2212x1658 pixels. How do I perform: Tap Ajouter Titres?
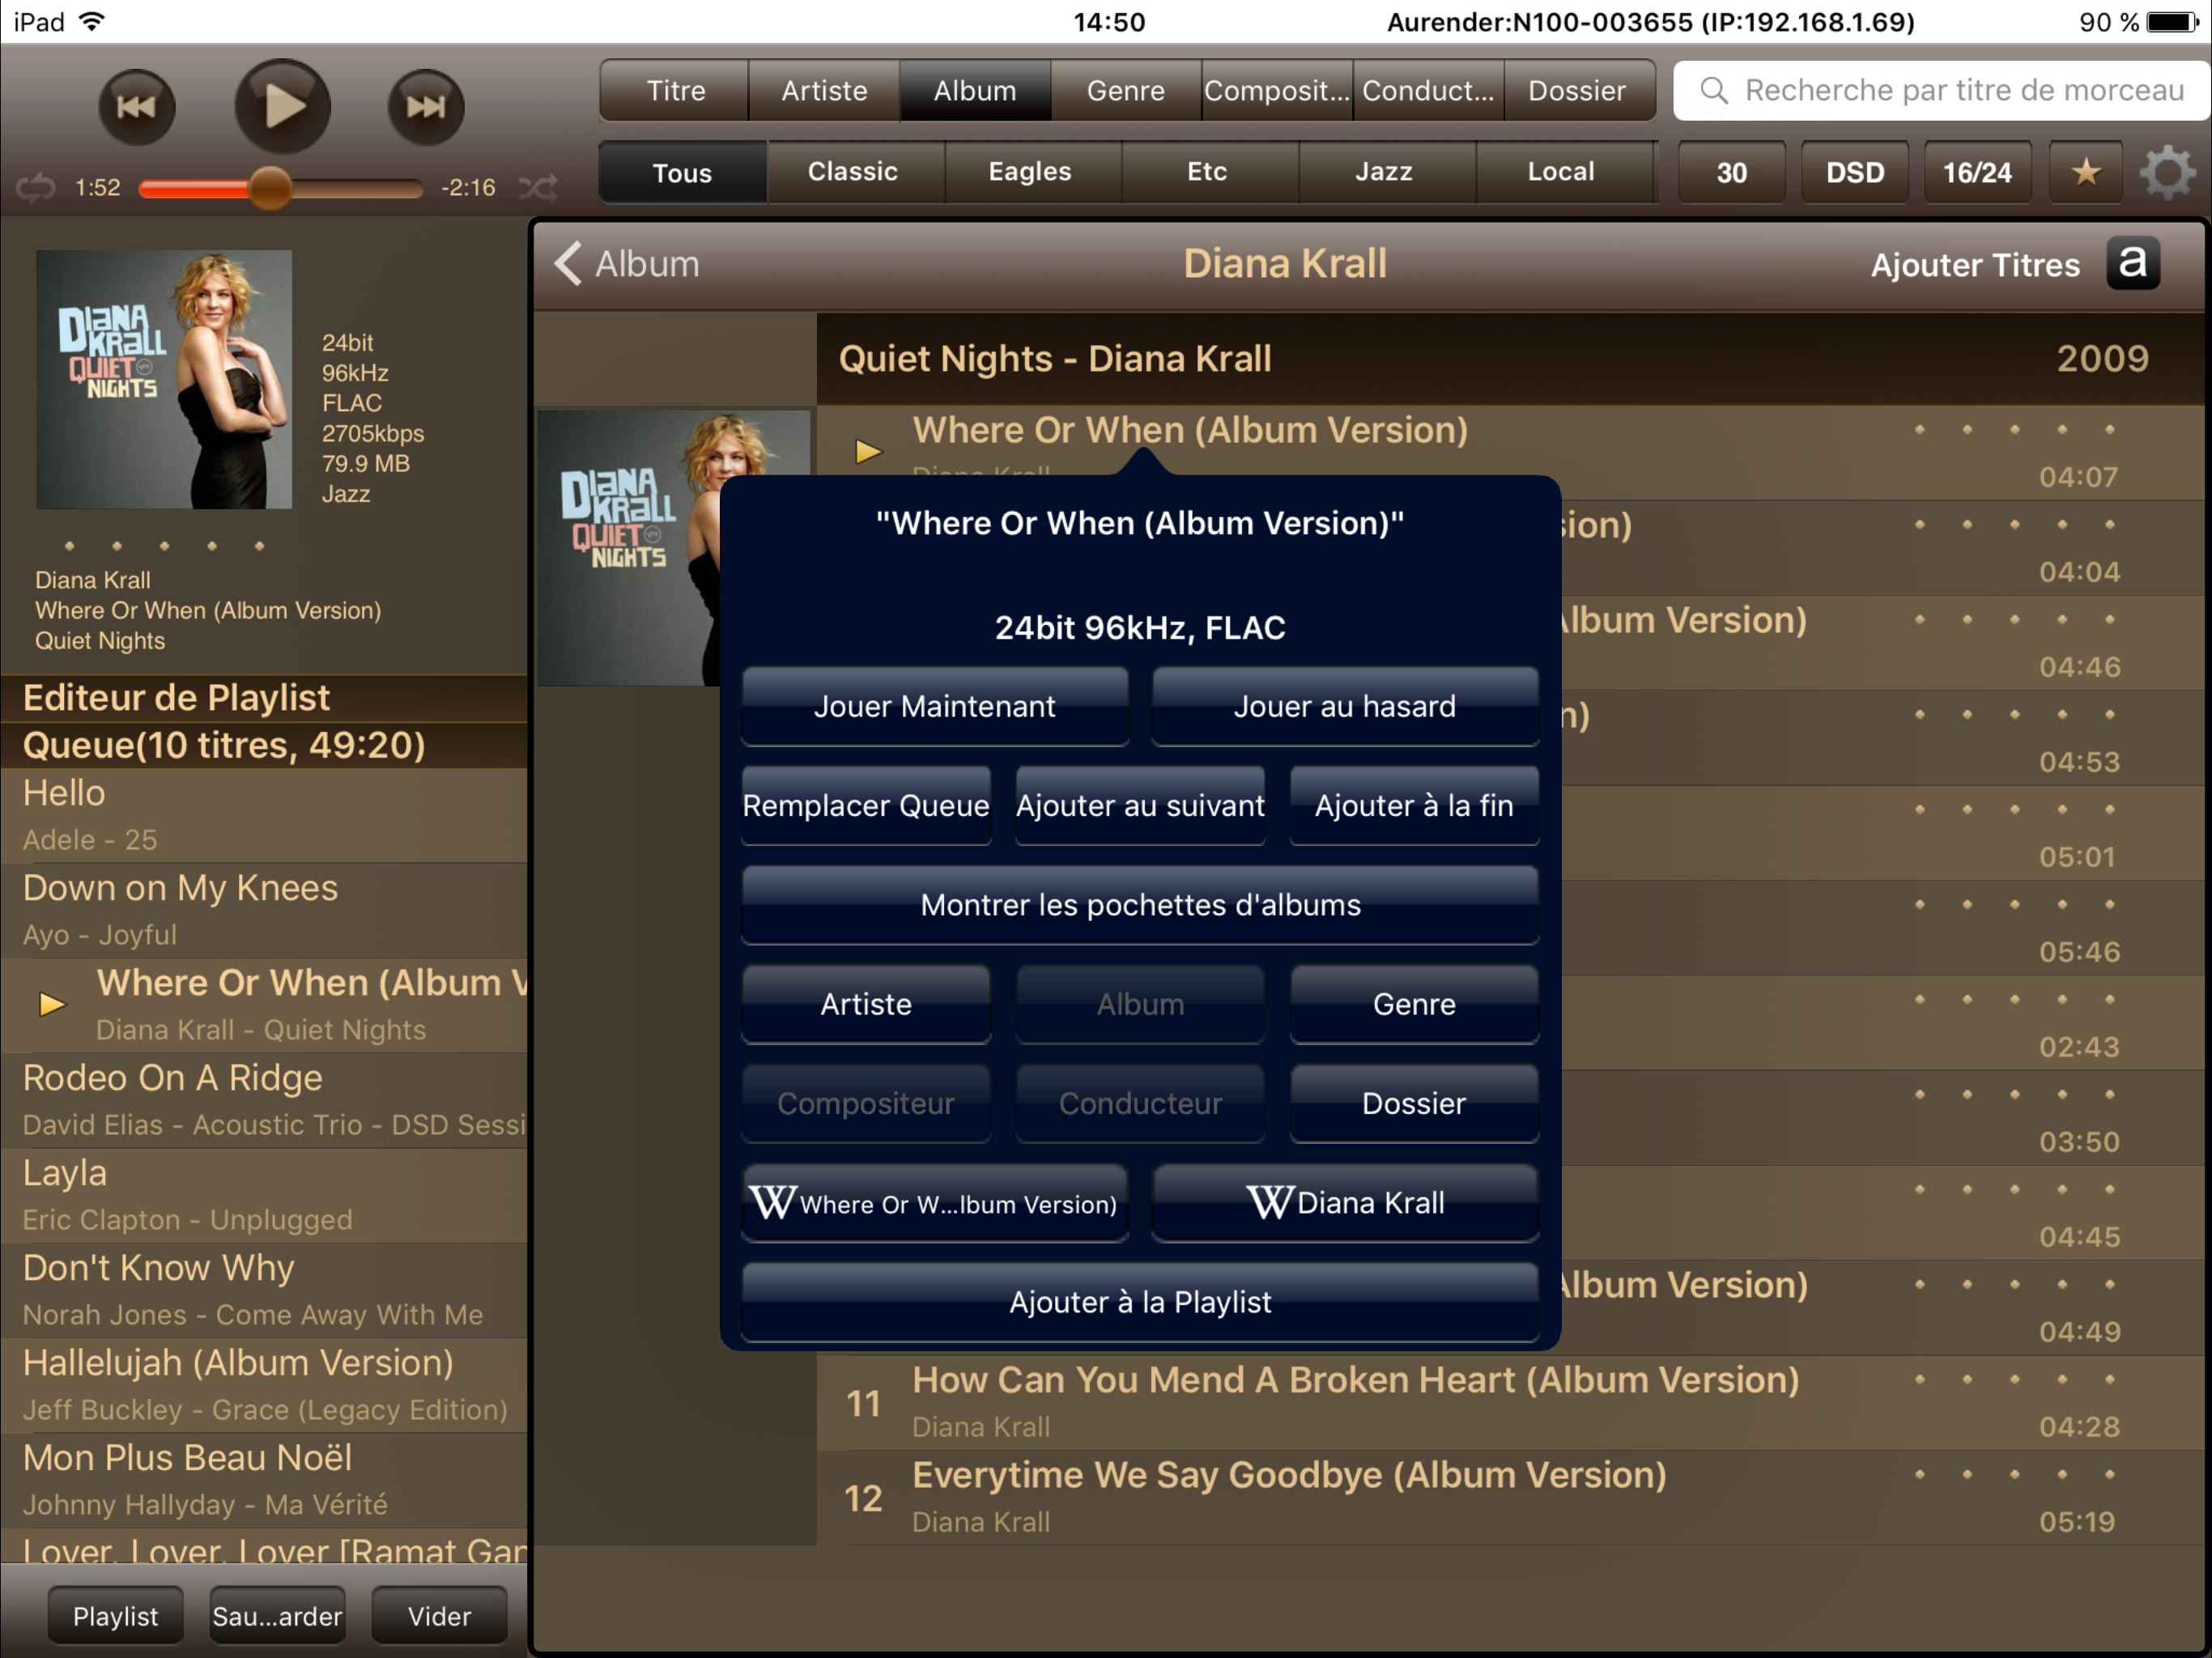pos(1975,265)
